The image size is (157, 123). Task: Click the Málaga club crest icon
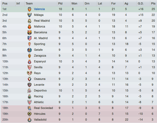(x=29, y=15)
